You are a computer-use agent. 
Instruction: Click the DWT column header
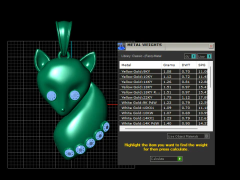point(188,65)
